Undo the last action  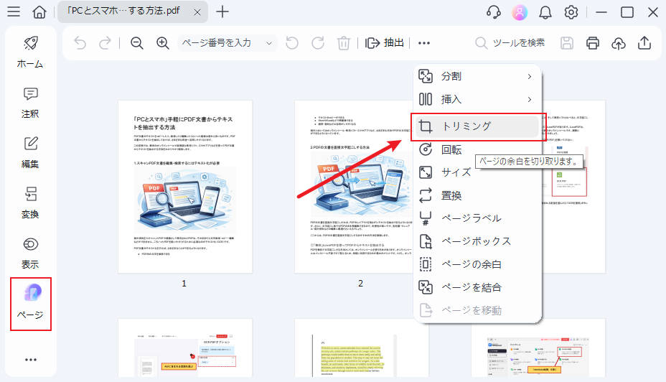[80, 43]
